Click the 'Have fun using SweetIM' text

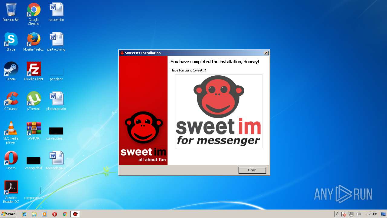(x=188, y=70)
